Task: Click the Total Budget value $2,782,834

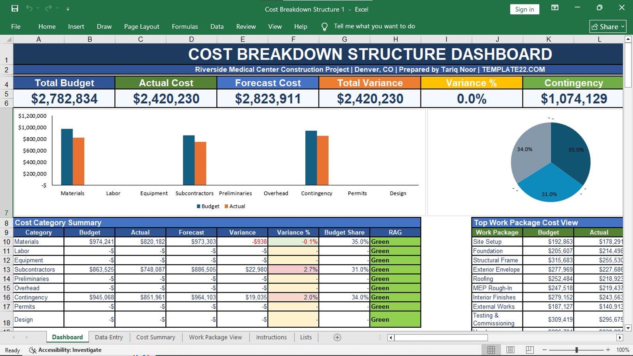Action: pos(64,98)
